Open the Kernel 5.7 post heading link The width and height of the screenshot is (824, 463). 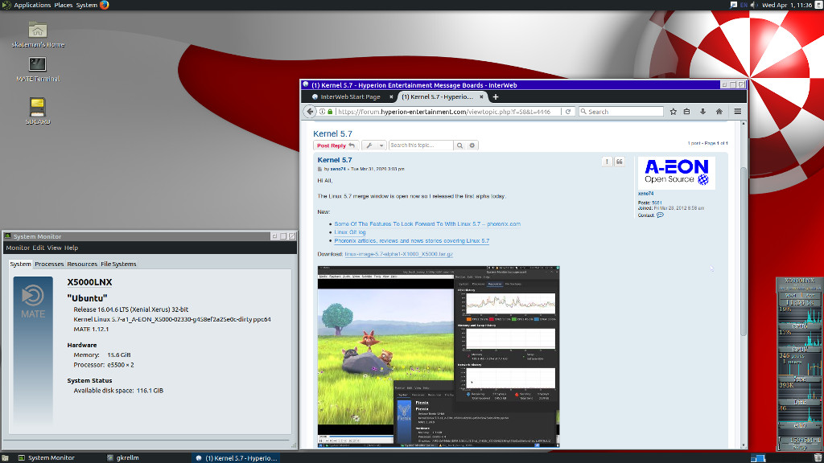[x=335, y=160]
